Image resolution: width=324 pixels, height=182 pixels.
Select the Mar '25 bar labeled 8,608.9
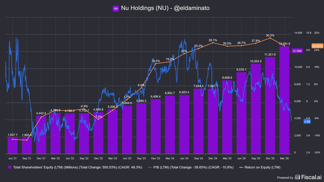(x=227, y=117)
